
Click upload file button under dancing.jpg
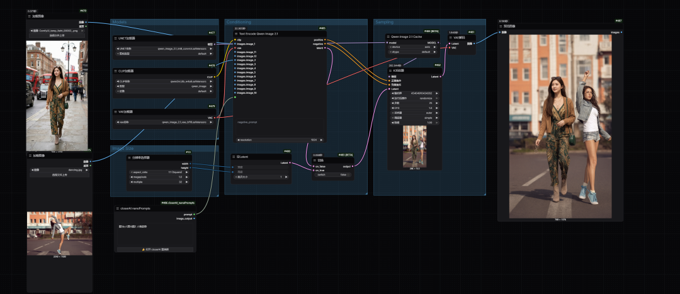pyautogui.click(x=59, y=175)
